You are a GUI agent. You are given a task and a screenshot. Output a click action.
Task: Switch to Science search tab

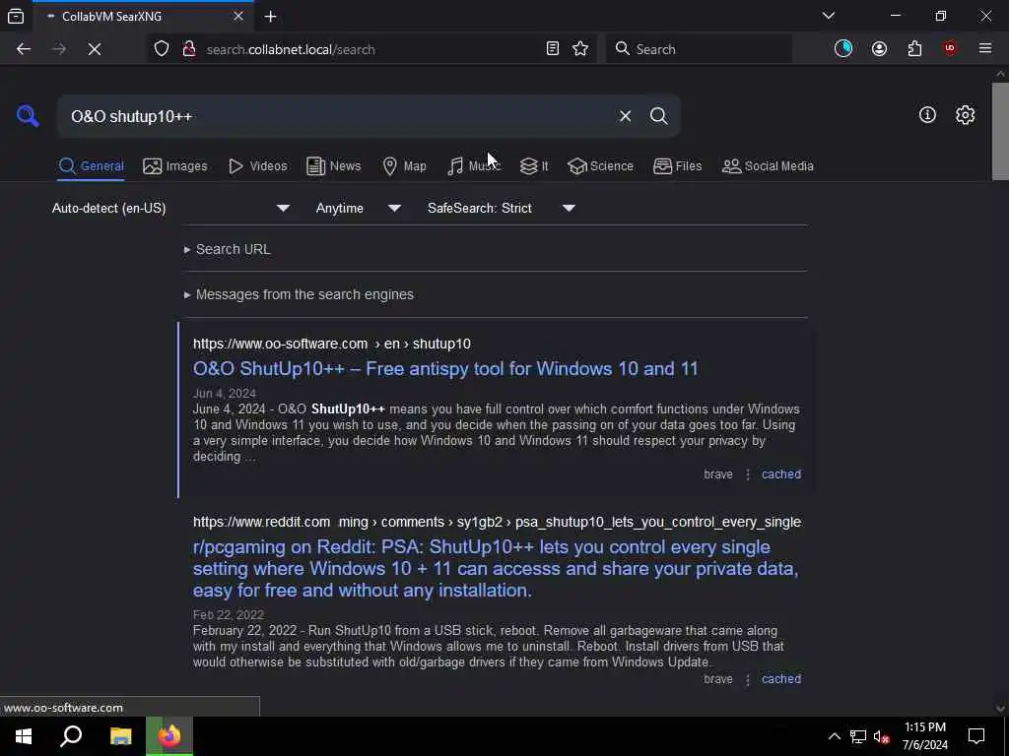point(600,165)
